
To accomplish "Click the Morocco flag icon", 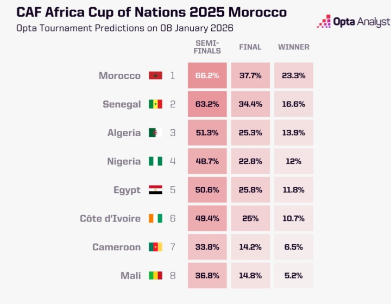I will tap(155, 76).
